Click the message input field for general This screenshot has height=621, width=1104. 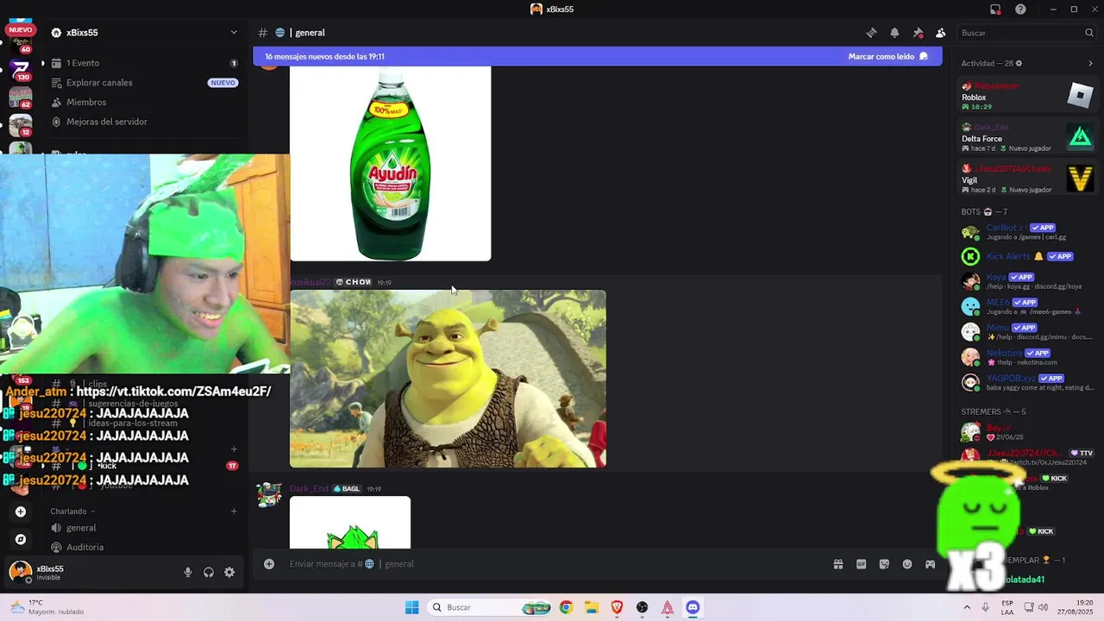(x=552, y=564)
